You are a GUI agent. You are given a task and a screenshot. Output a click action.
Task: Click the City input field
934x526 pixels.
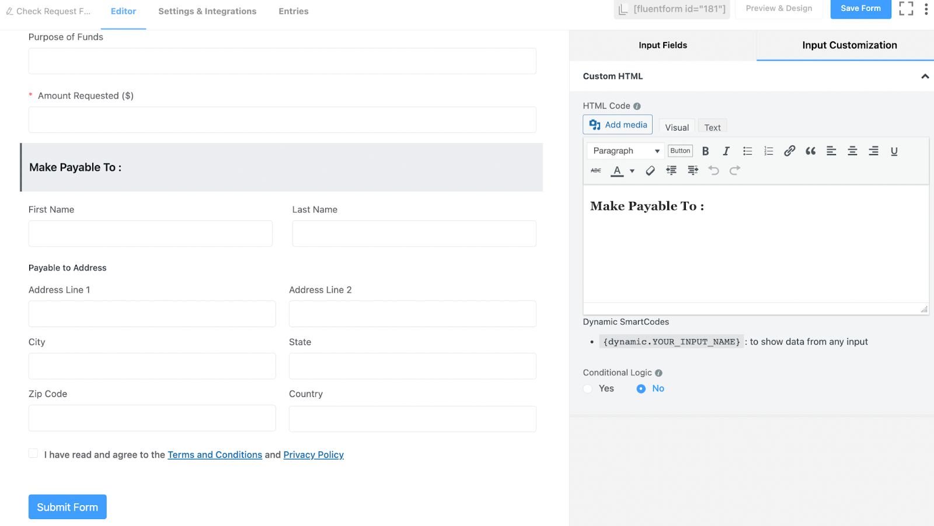(x=152, y=366)
